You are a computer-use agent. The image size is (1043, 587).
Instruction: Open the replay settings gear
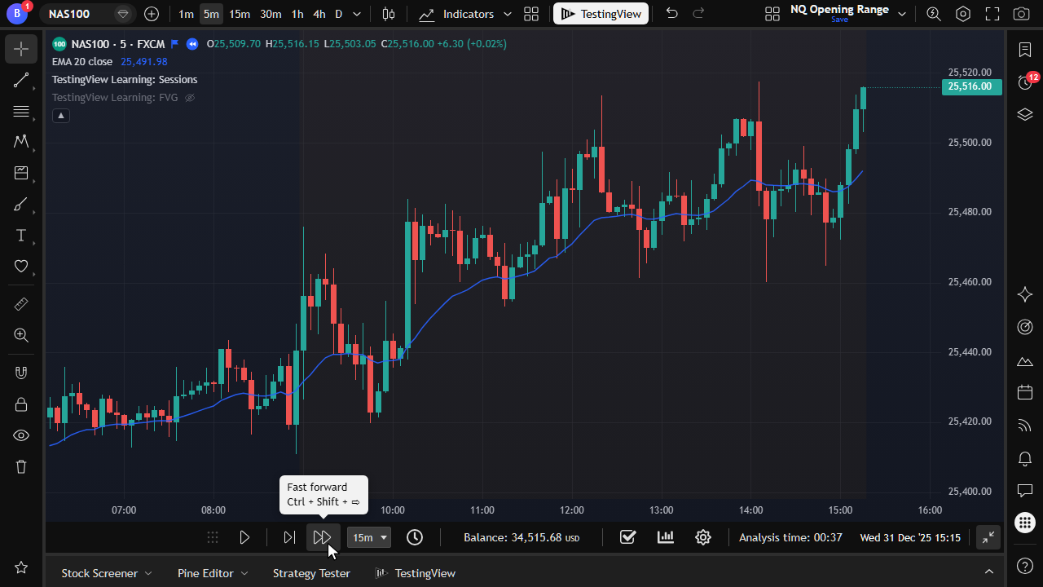click(703, 537)
